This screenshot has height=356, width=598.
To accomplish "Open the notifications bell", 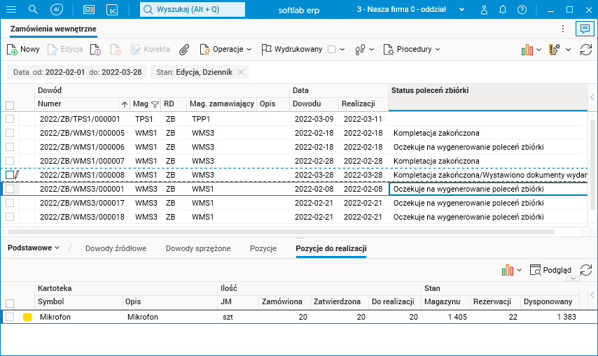I will pos(503,10).
